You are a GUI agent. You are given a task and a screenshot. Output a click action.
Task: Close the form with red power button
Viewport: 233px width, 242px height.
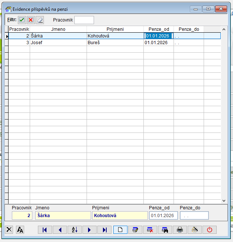(x=210, y=230)
